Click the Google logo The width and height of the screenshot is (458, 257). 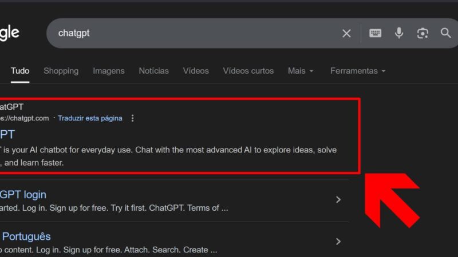[x=10, y=33]
